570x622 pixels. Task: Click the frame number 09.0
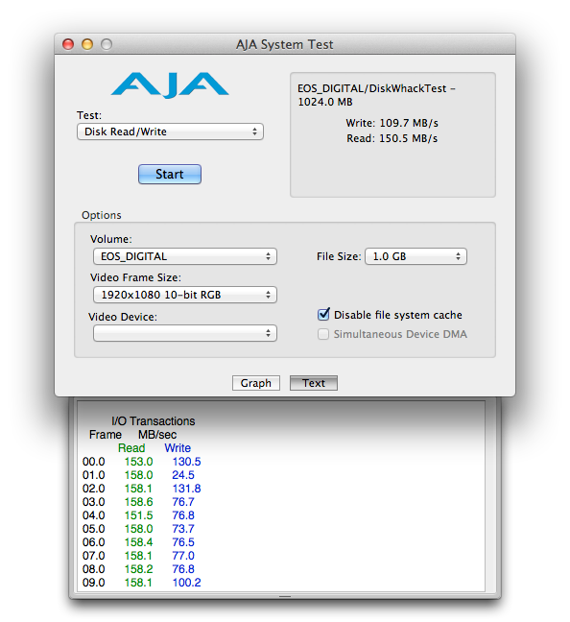pos(94,583)
